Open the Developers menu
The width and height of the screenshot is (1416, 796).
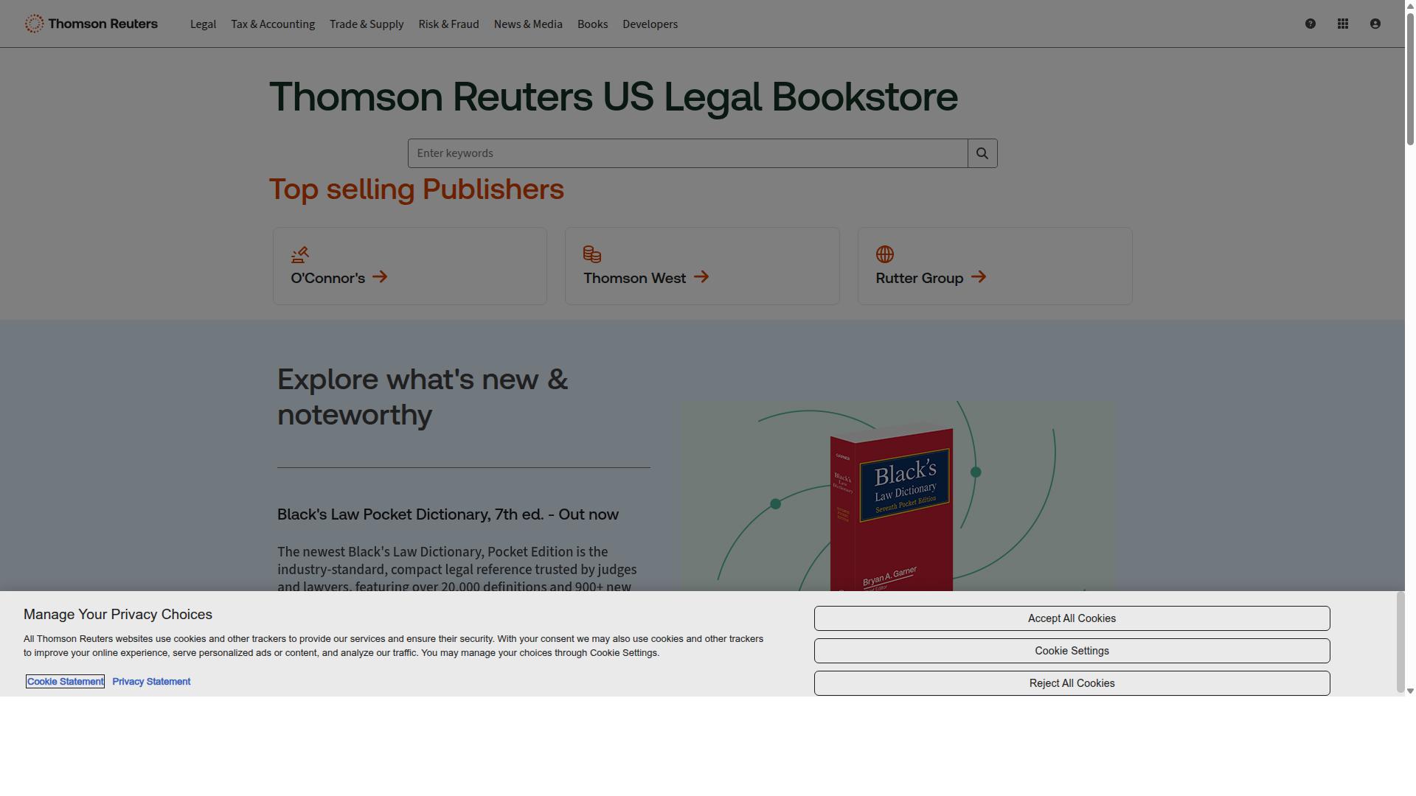(650, 24)
